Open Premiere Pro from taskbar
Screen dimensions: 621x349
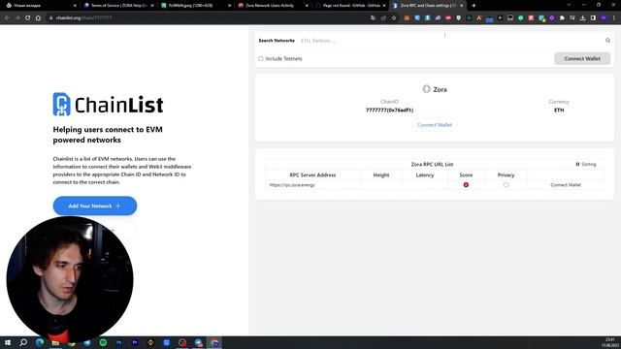pos(135,342)
